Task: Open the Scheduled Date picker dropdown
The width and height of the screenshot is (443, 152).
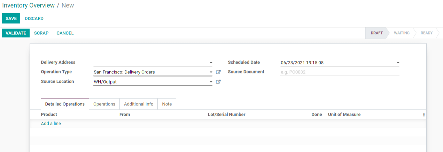Action: click(x=398, y=63)
